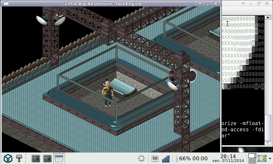Image resolution: width=273 pixels, height=164 pixels.
Task: Shade the terminal window with up arrow
Action: pos(243,3)
